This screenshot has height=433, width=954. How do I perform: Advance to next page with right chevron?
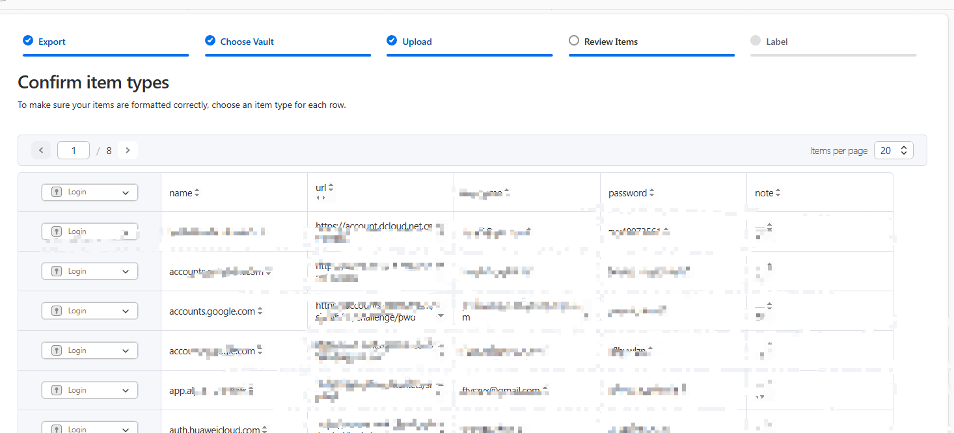[x=128, y=150]
